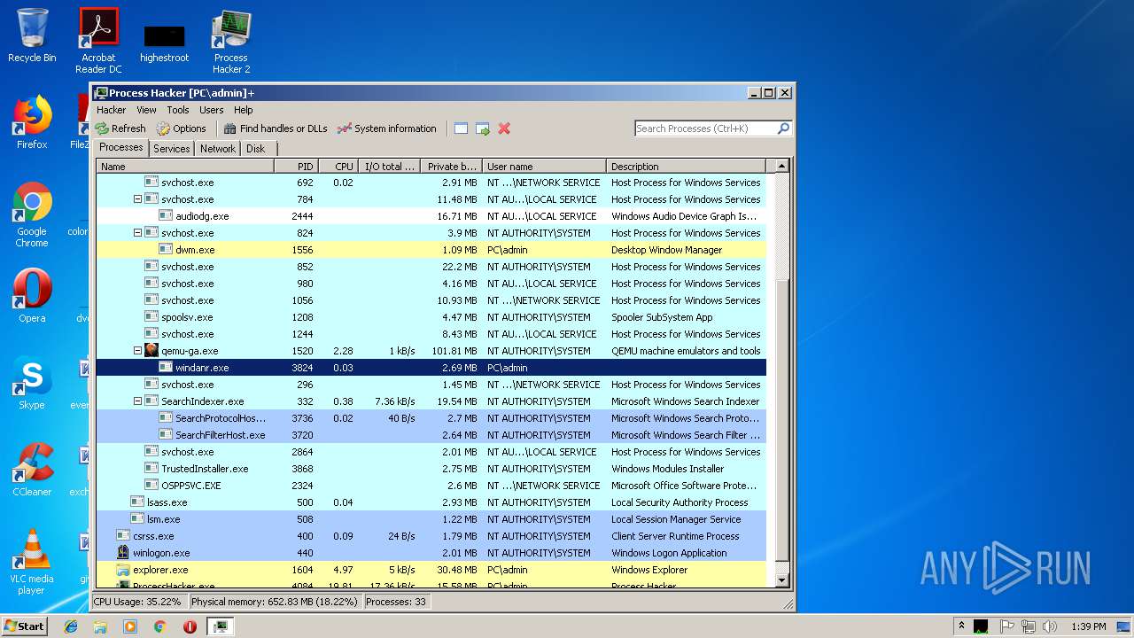Sort by the User name column header
The width and height of the screenshot is (1134, 638).
(544, 167)
